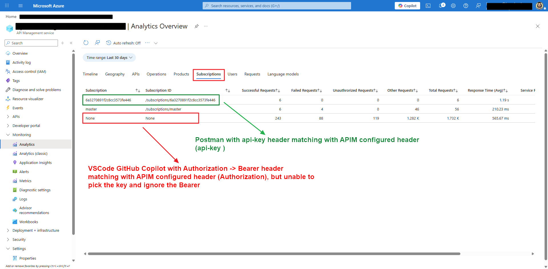548x269 pixels.
Task: Launch Cloud Shell from top bar
Action: [428, 6]
